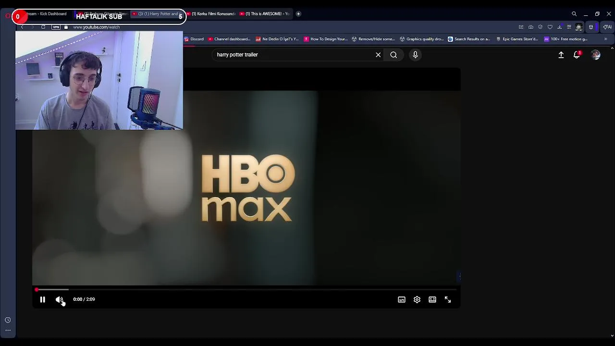Click the browser profile avatar in toolbar
The height and width of the screenshot is (346, 615).
579,27
